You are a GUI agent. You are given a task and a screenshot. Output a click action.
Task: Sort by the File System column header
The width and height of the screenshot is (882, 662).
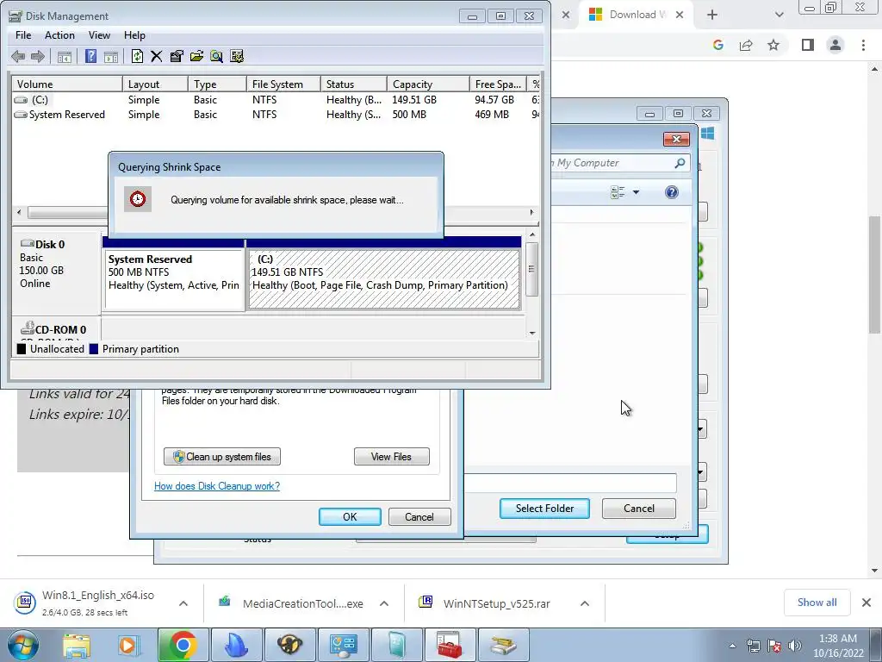pyautogui.click(x=283, y=84)
